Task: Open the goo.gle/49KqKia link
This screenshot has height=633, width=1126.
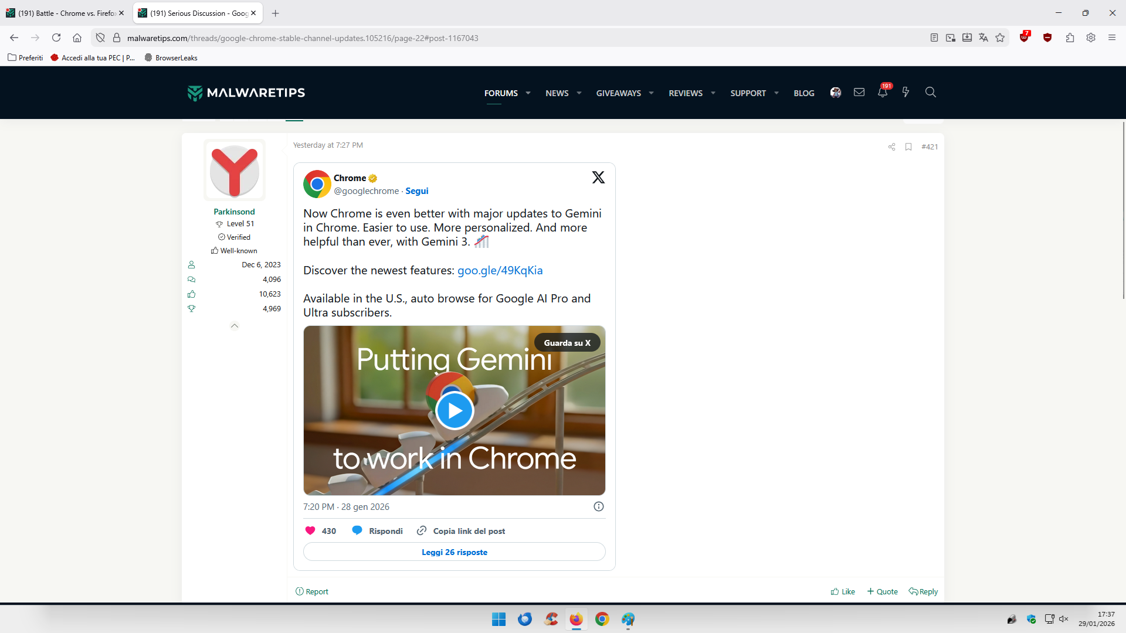Action: 500,270
